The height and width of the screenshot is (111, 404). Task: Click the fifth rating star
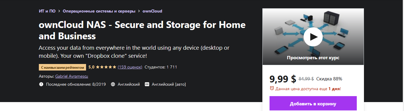tap(114, 67)
